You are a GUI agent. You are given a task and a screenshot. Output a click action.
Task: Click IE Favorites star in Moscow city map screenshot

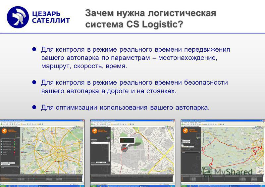[x=22, y=124]
